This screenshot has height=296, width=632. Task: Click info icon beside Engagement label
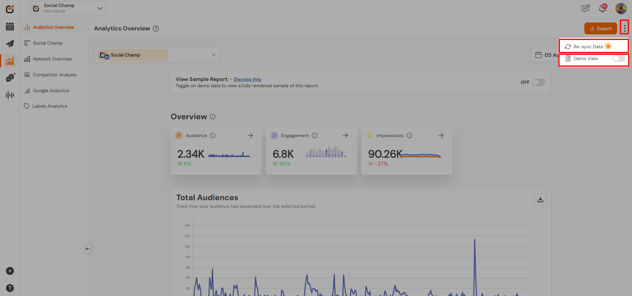coord(315,135)
